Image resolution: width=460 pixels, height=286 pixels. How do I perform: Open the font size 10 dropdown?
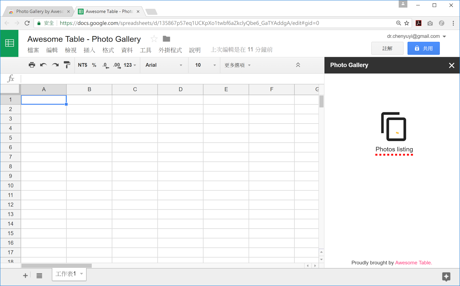click(x=205, y=65)
